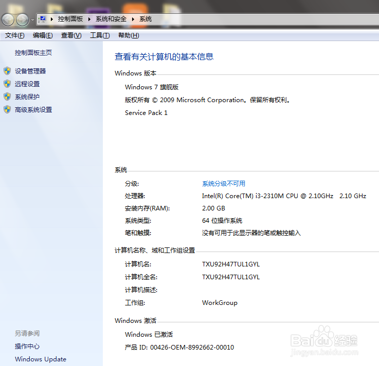Image resolution: width=379 pixels, height=366 pixels.
Task: Go to 控制面板 in the breadcrumb
Action: point(70,19)
